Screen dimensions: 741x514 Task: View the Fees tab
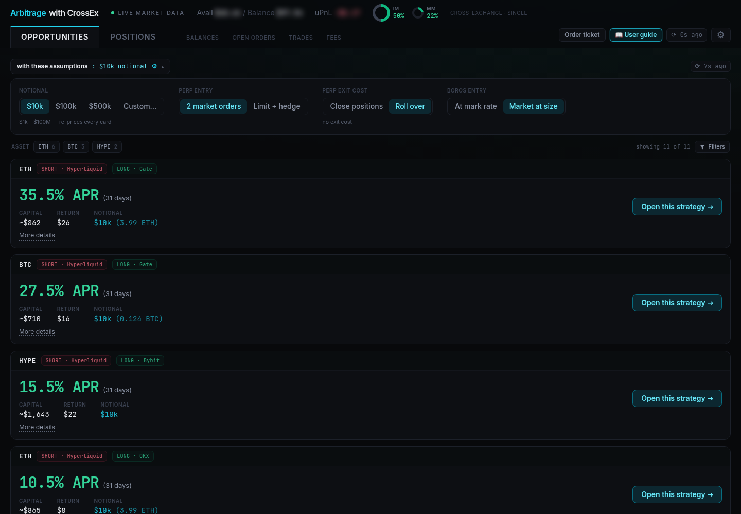[x=334, y=38]
